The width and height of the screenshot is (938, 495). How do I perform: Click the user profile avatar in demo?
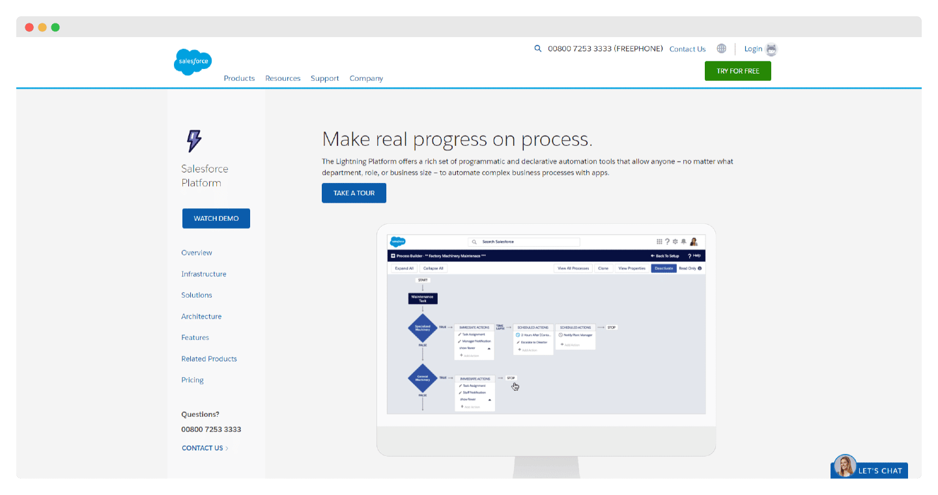[694, 242]
